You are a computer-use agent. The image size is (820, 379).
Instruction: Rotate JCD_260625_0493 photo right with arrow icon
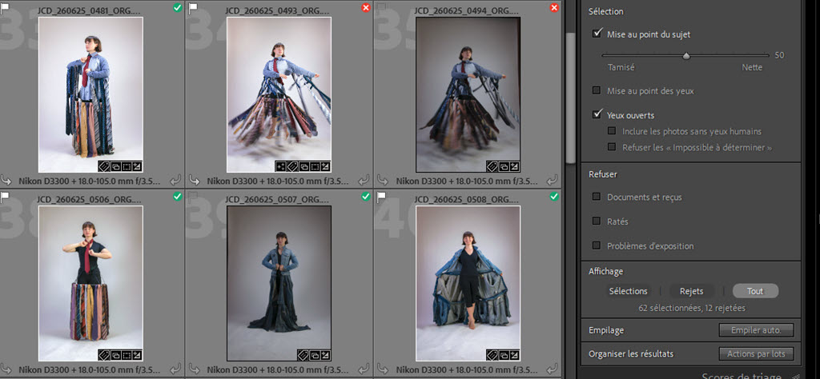point(364,181)
